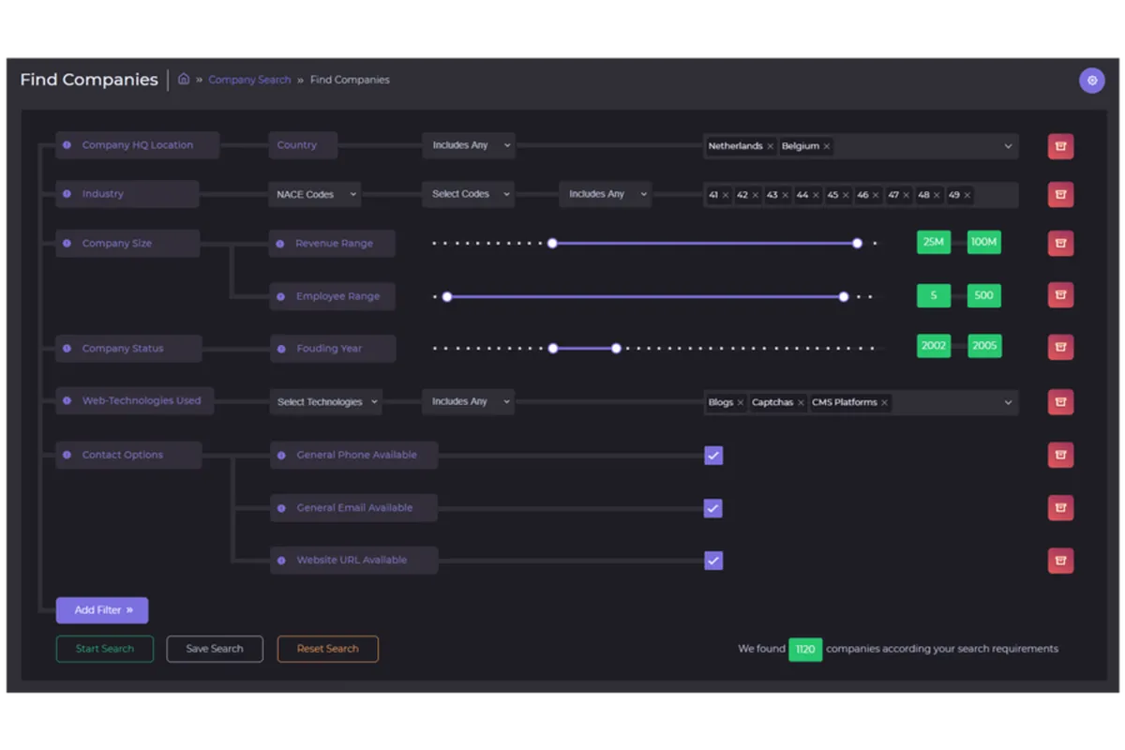Image resolution: width=1125 pixels, height=750 pixels.
Task: Open Includes Any dropdown in Web-Technologies row
Action: tap(468, 401)
